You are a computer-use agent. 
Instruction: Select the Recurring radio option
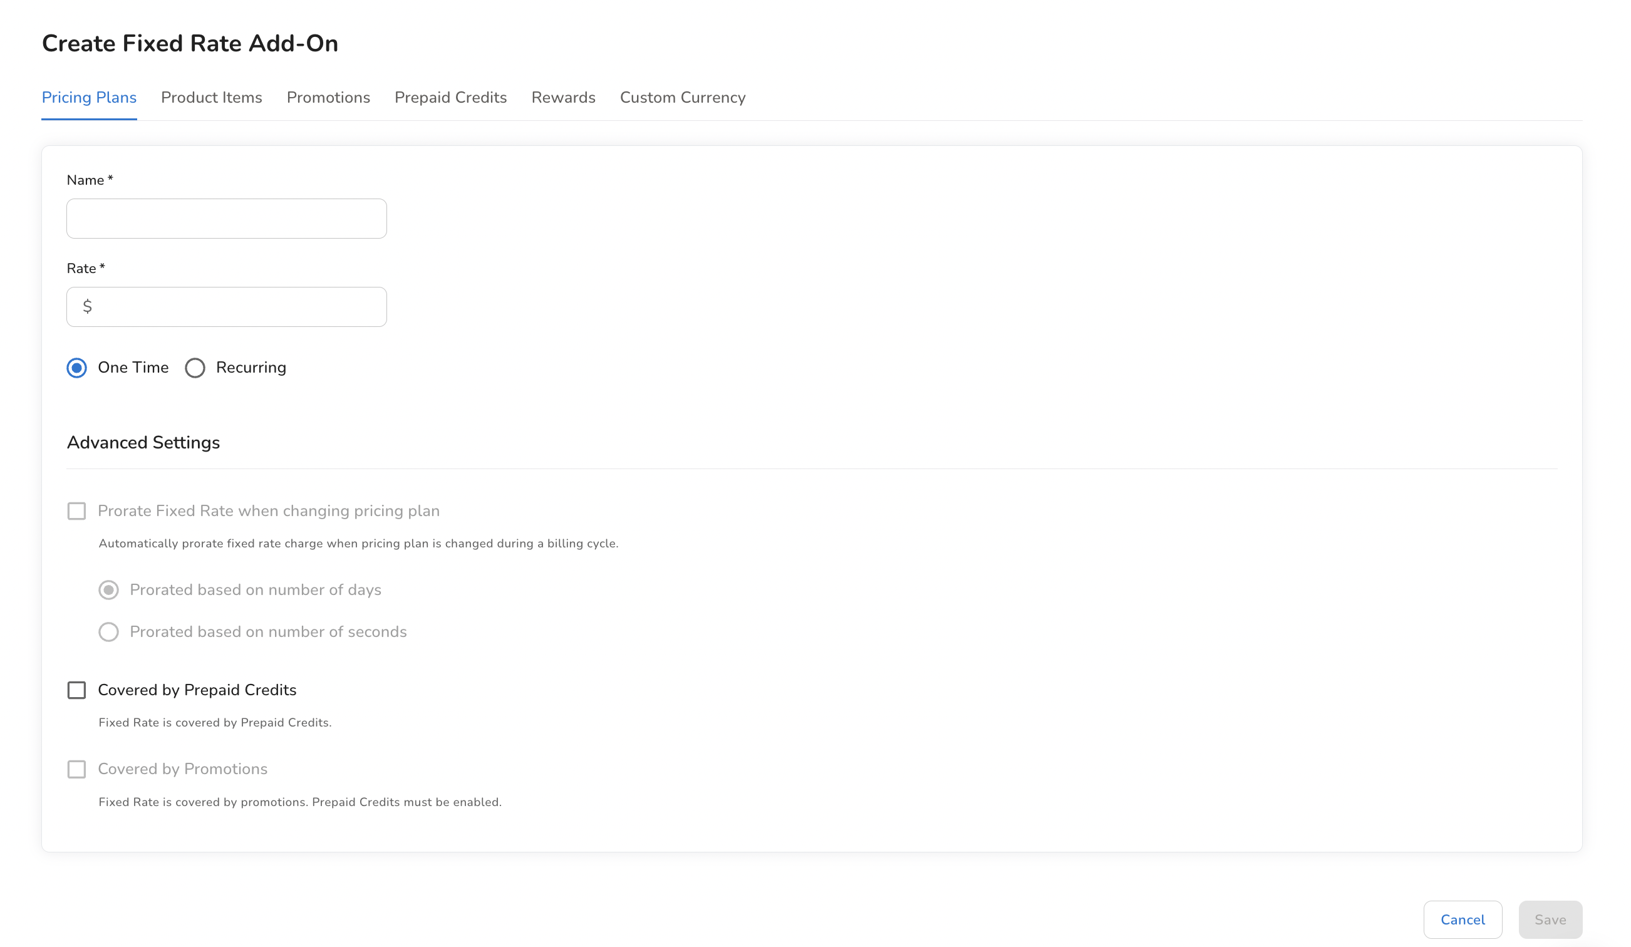[195, 368]
